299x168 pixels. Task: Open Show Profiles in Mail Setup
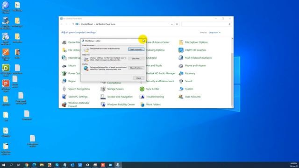[x=136, y=68]
